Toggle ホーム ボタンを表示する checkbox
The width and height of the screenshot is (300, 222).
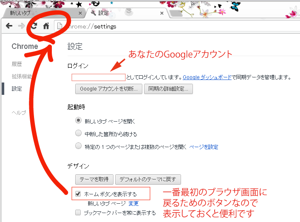78,194
